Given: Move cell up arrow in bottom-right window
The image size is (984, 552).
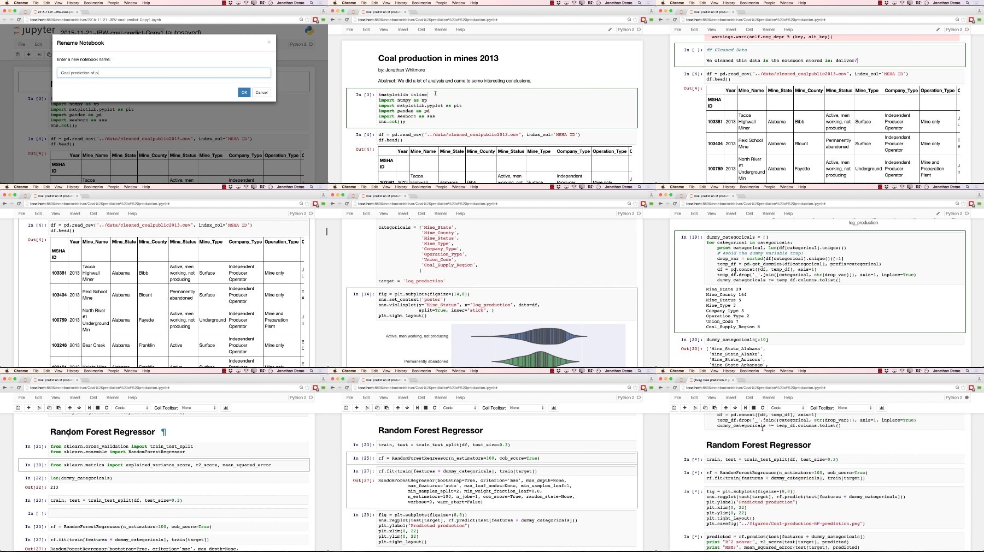Looking at the screenshot, I should 725,407.
